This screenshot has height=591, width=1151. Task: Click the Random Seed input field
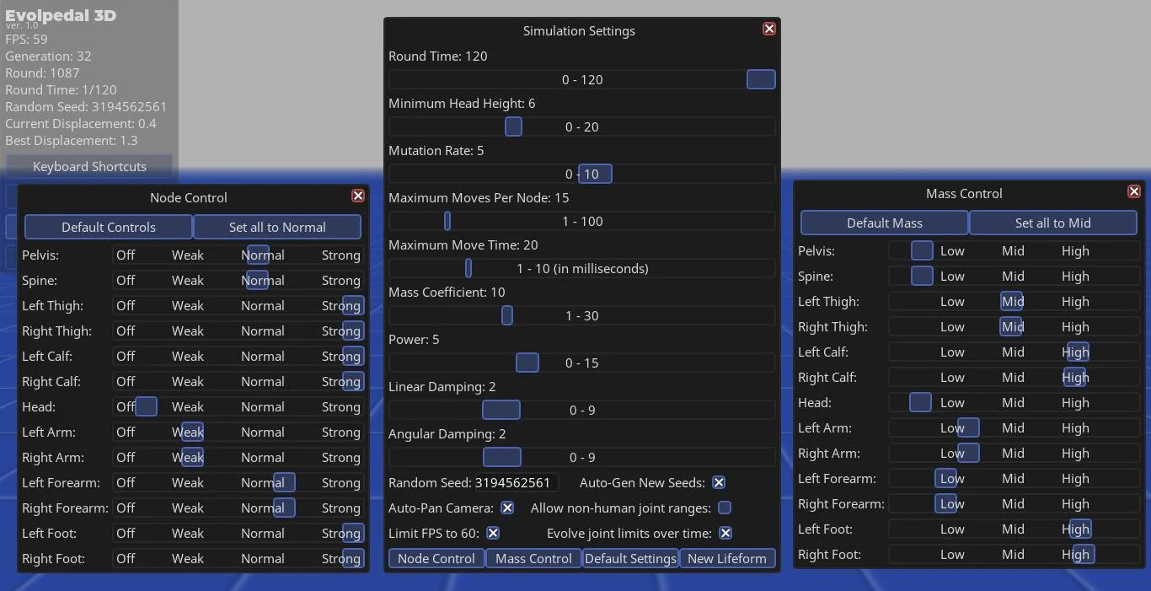pos(515,482)
